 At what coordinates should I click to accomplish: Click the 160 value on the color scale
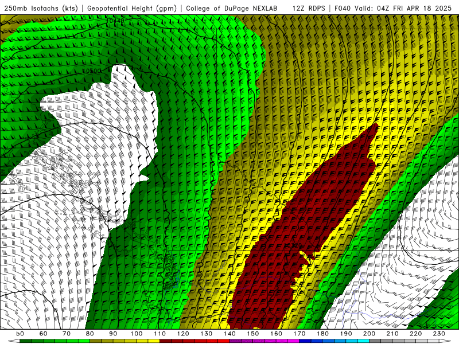[x=276, y=334]
